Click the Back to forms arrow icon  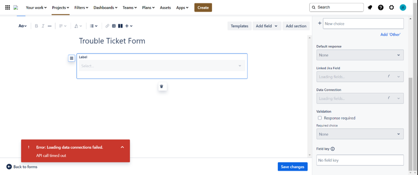point(9,167)
